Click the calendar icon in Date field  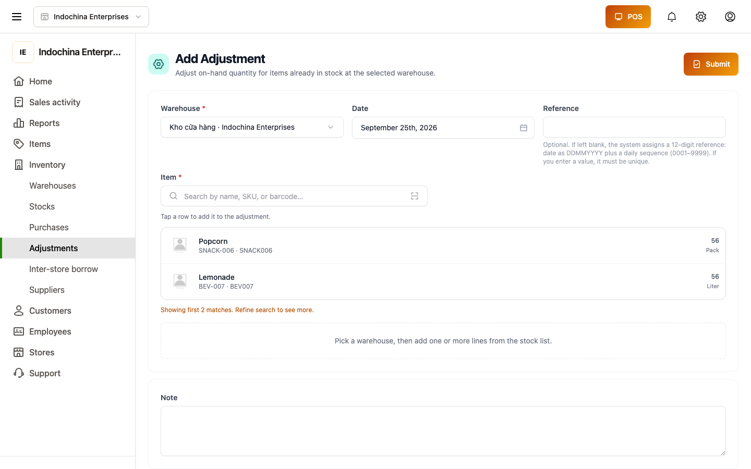click(524, 128)
